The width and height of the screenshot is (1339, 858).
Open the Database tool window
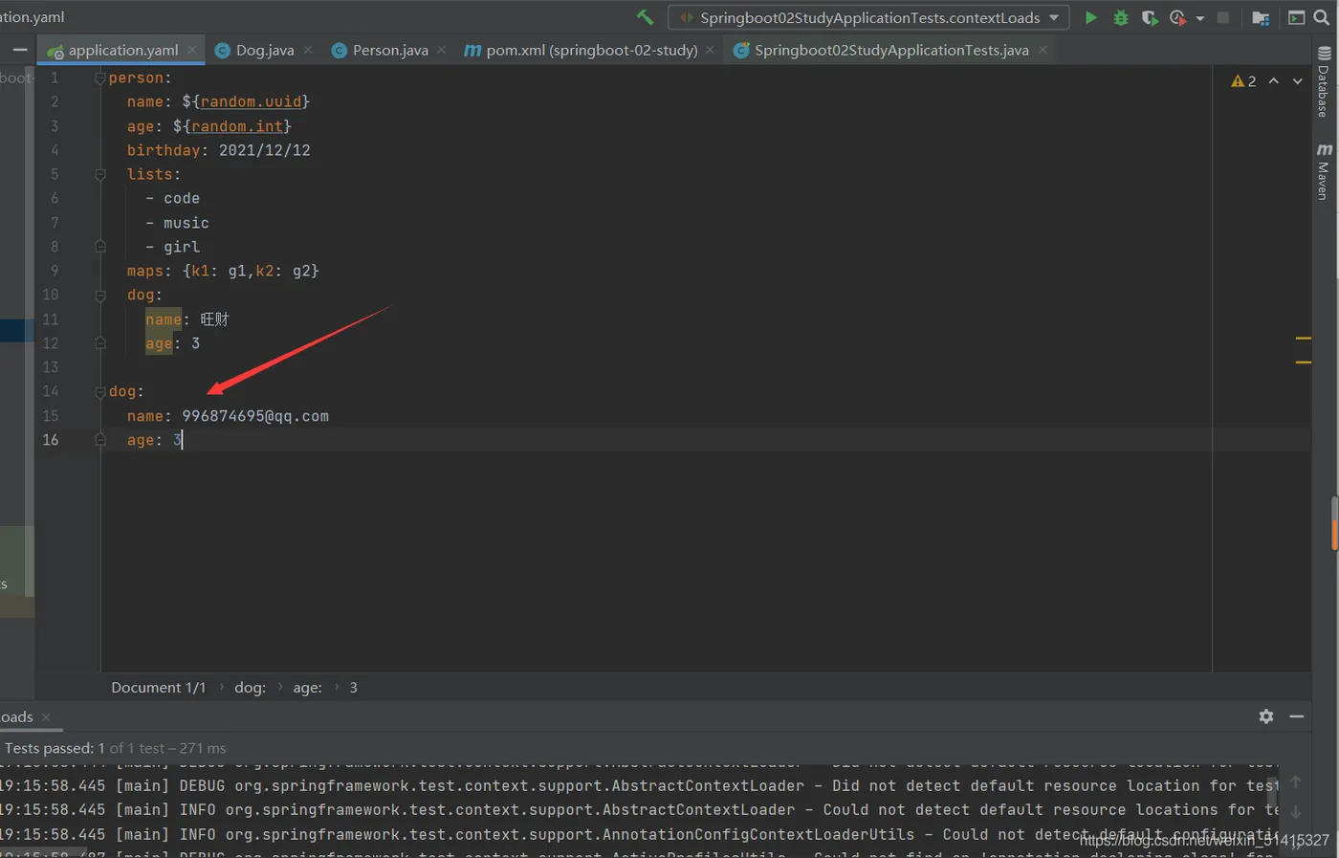coord(1324,81)
